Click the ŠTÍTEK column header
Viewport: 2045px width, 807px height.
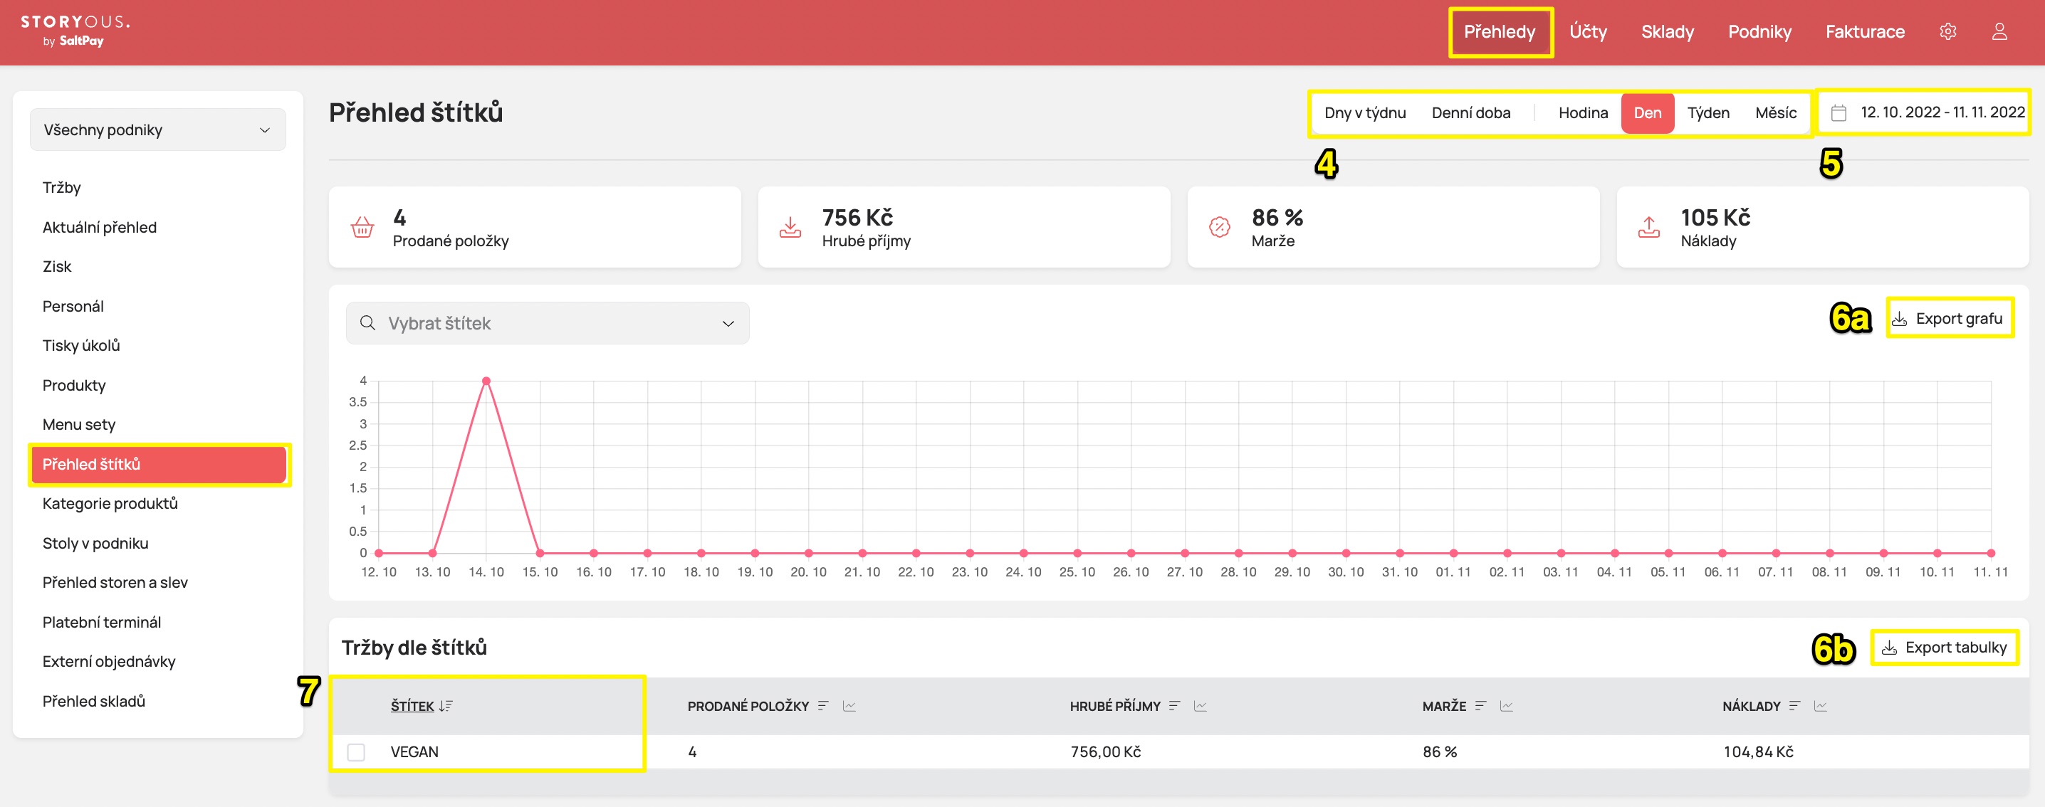(412, 705)
